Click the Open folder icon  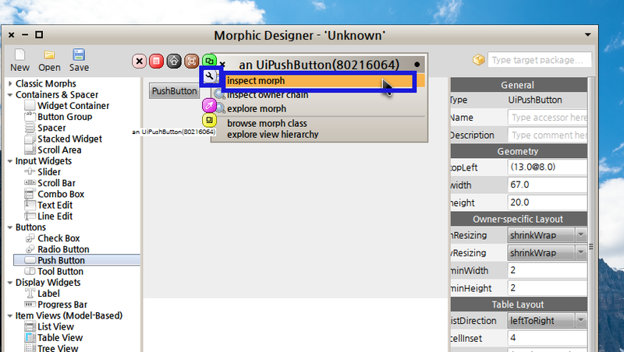coord(49,55)
